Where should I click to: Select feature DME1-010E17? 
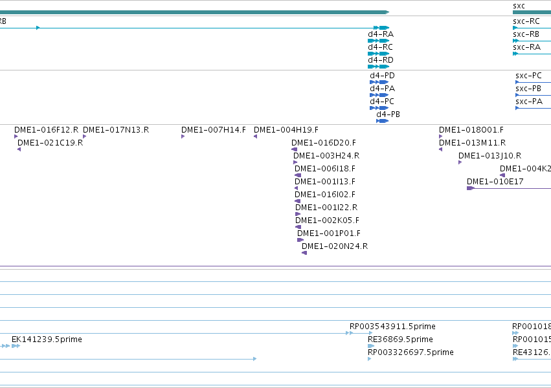pos(495,182)
